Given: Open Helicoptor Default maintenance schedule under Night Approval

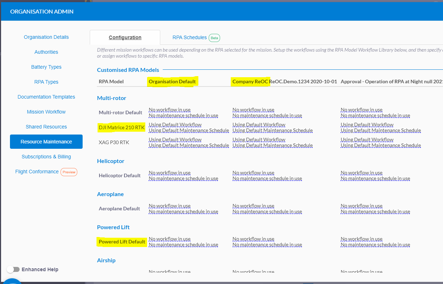Looking at the screenshot, I should (x=375, y=178).
